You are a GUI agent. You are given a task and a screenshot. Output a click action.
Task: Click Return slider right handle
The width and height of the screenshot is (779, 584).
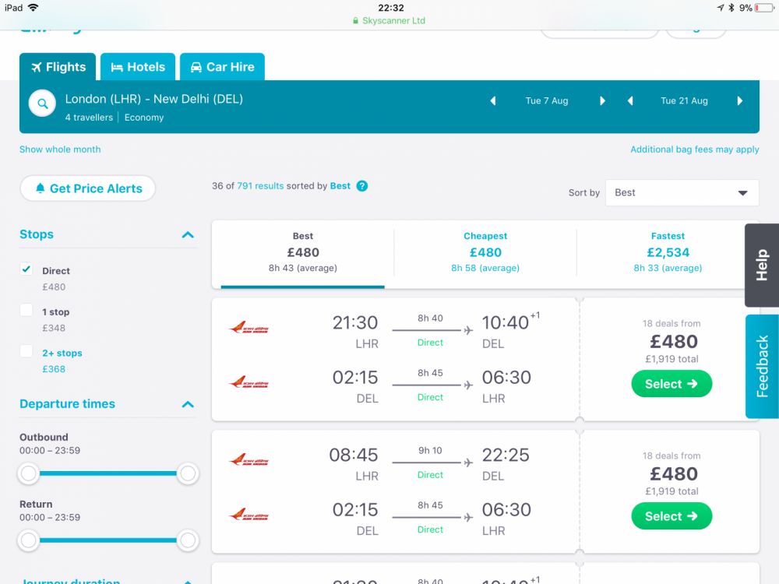click(188, 540)
